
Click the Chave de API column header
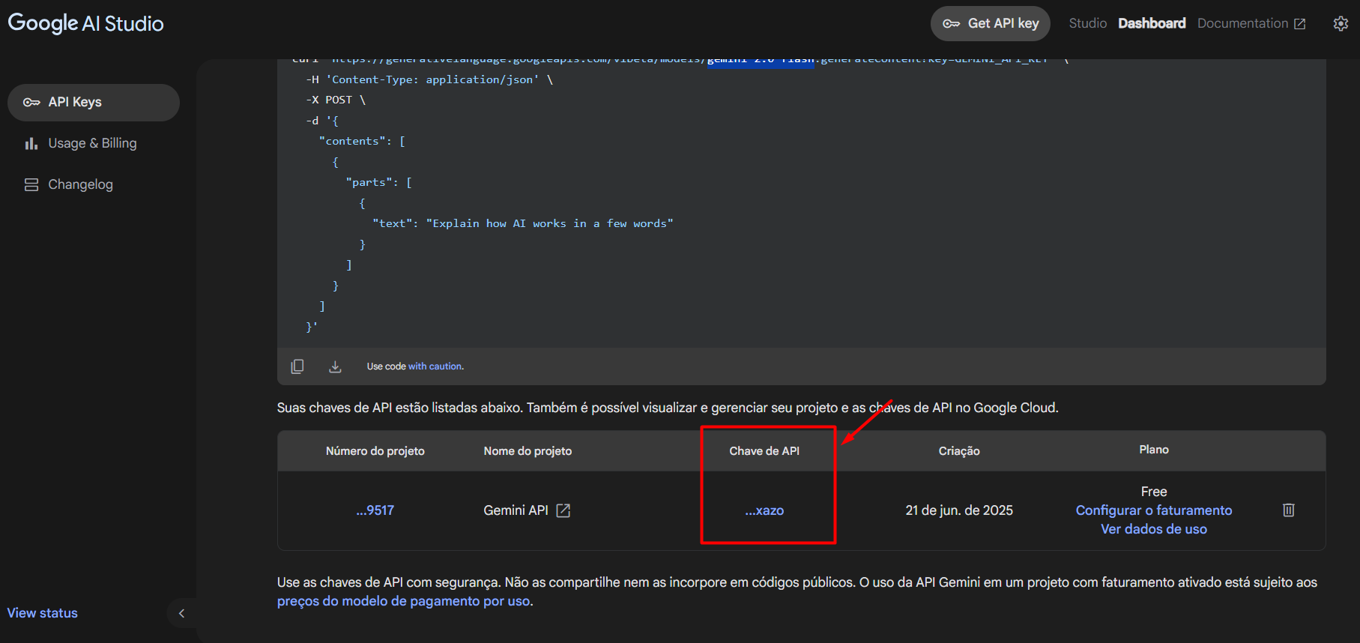[764, 451]
